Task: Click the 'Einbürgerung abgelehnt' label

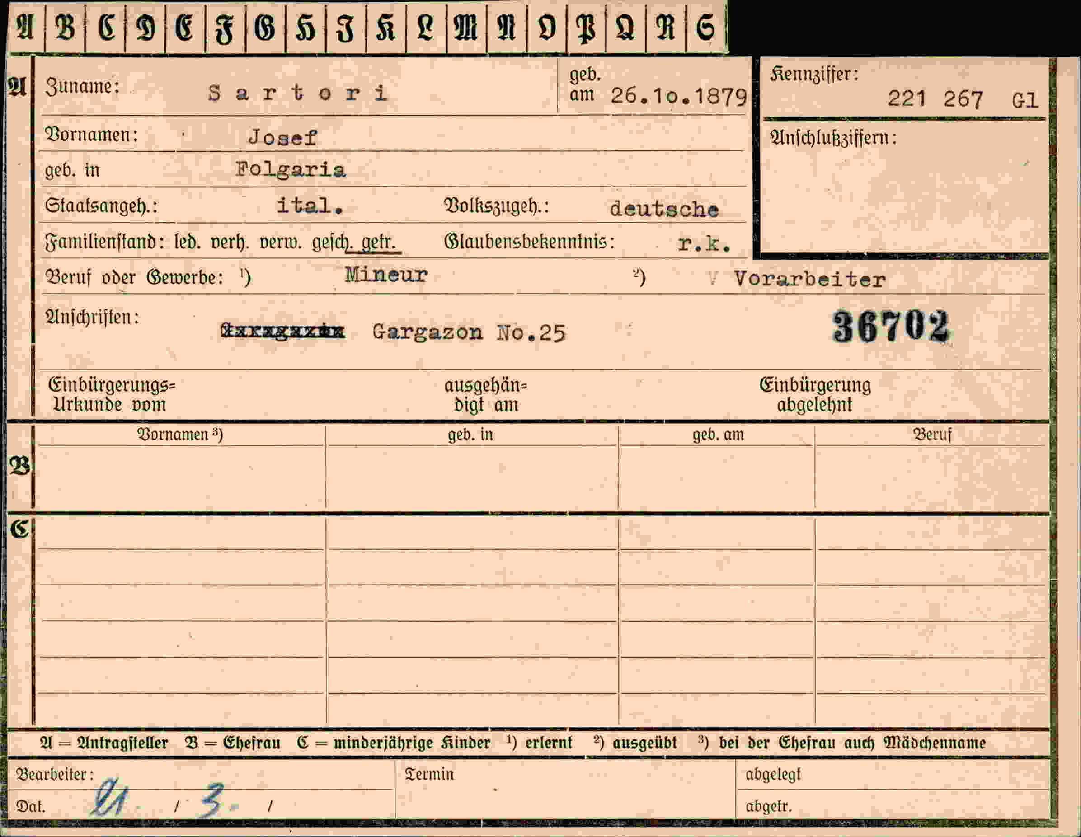Action: point(815,395)
